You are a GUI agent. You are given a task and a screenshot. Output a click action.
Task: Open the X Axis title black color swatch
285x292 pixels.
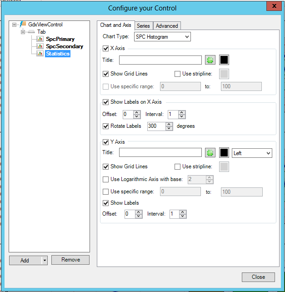click(224, 60)
